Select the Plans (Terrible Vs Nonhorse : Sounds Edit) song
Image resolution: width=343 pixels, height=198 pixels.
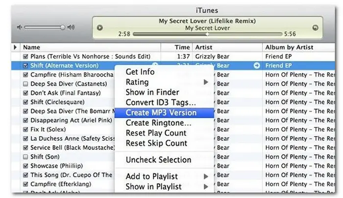(x=90, y=57)
